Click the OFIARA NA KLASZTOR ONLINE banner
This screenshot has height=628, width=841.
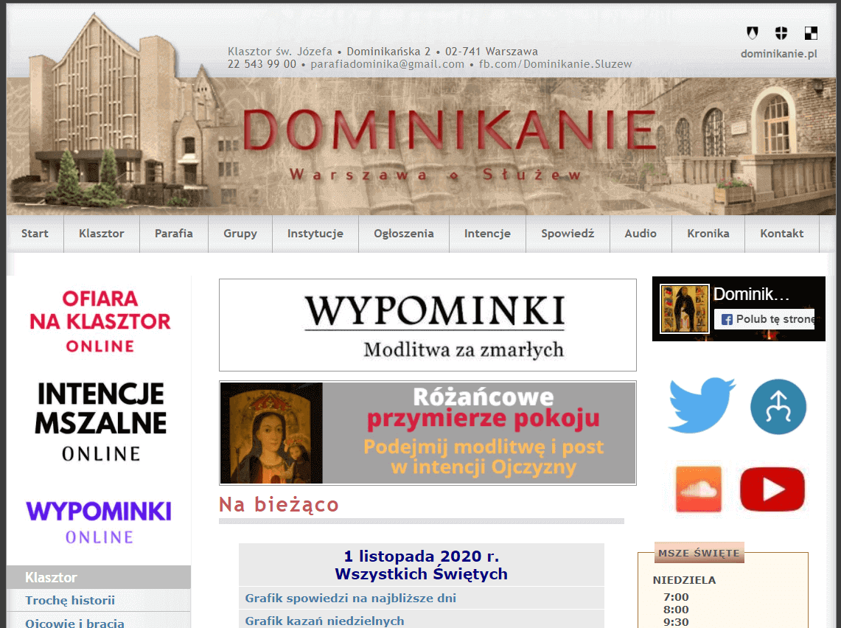(99, 323)
